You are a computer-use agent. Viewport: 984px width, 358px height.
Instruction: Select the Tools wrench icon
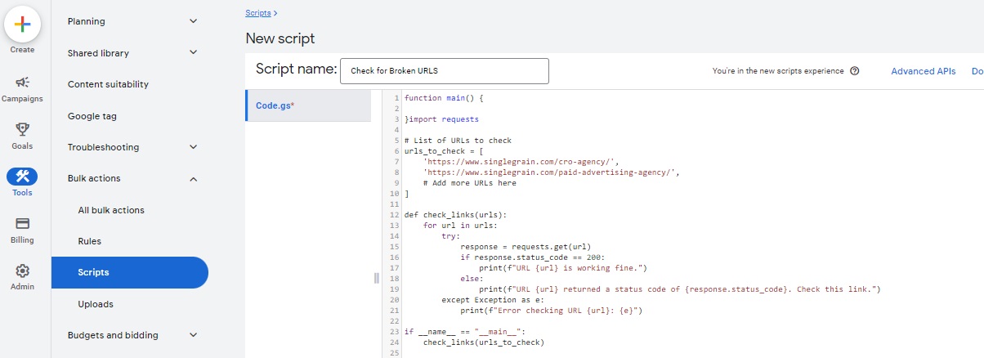[x=22, y=177]
